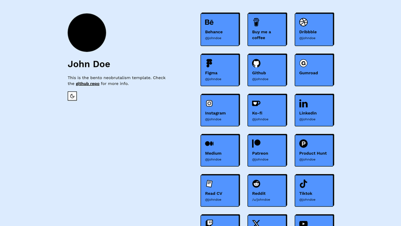Click the Gumroad G icon
This screenshot has width=401, height=226.
coord(303,63)
